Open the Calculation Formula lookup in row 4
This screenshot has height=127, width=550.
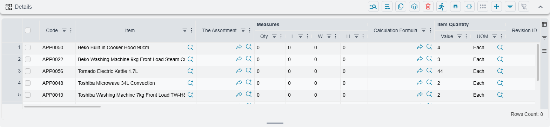tap(429, 82)
